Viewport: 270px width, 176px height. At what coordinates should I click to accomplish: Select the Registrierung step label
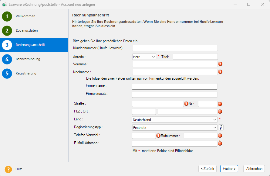click(x=26, y=73)
